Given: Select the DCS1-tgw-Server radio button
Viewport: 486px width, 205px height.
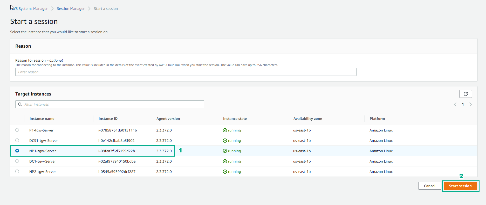Looking at the screenshot, I should [x=17, y=140].
